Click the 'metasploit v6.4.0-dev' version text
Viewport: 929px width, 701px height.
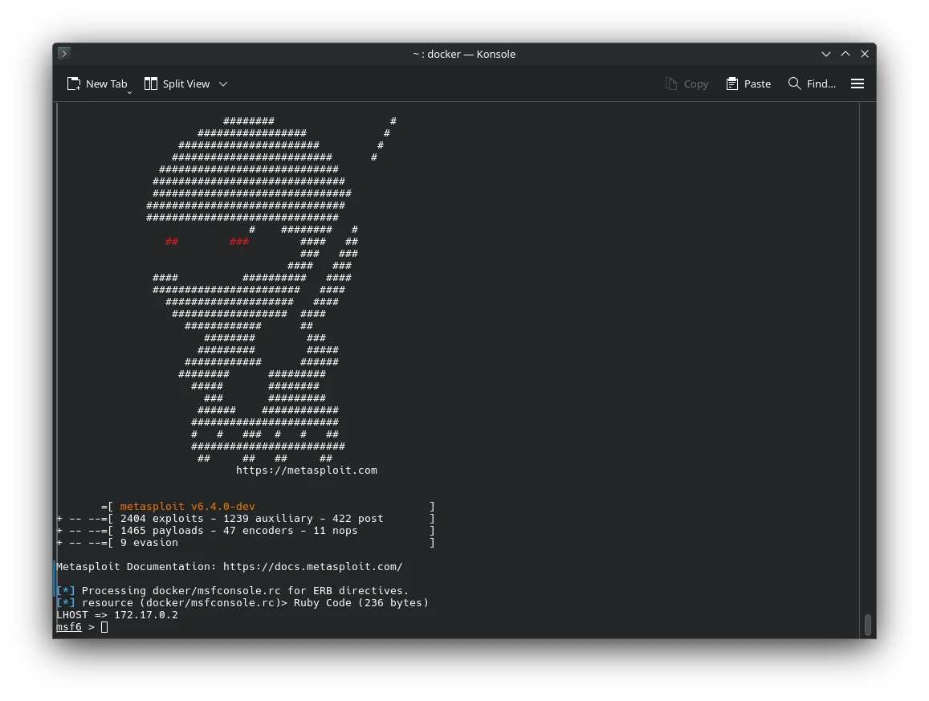click(x=187, y=507)
